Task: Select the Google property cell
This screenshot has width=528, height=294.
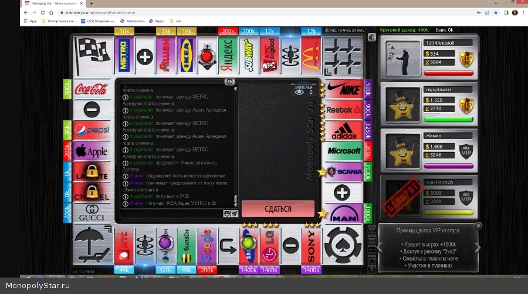Action: (207, 246)
